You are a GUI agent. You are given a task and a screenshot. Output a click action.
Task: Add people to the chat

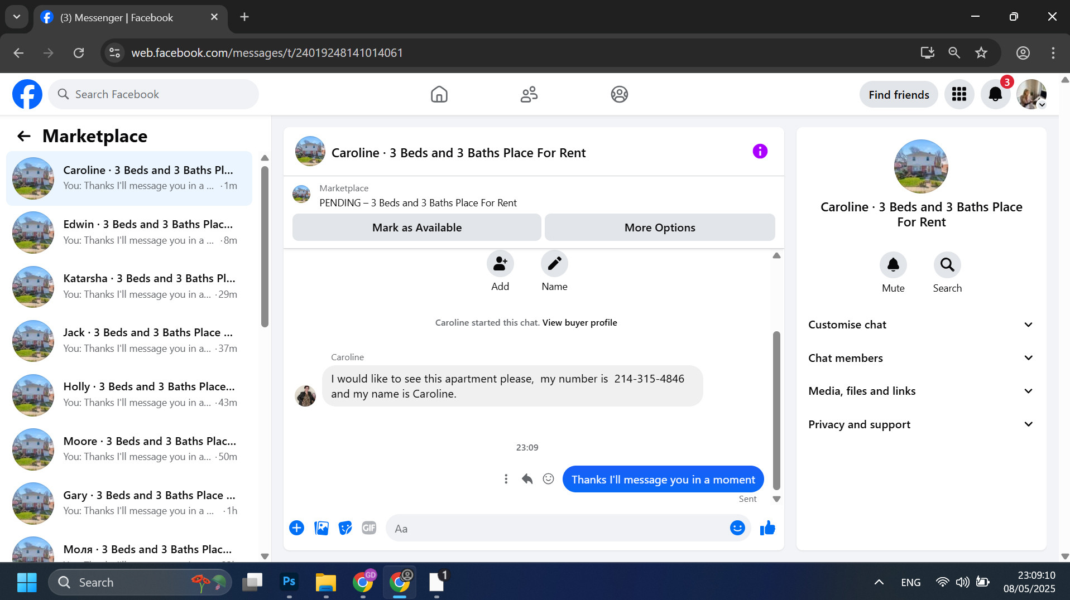coord(500,264)
